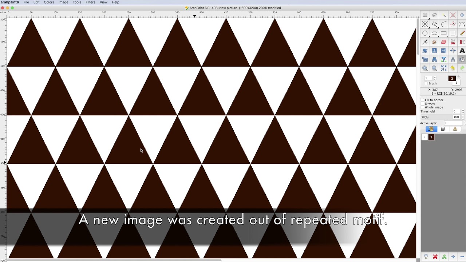Select the polygon outline tool

coord(434,24)
